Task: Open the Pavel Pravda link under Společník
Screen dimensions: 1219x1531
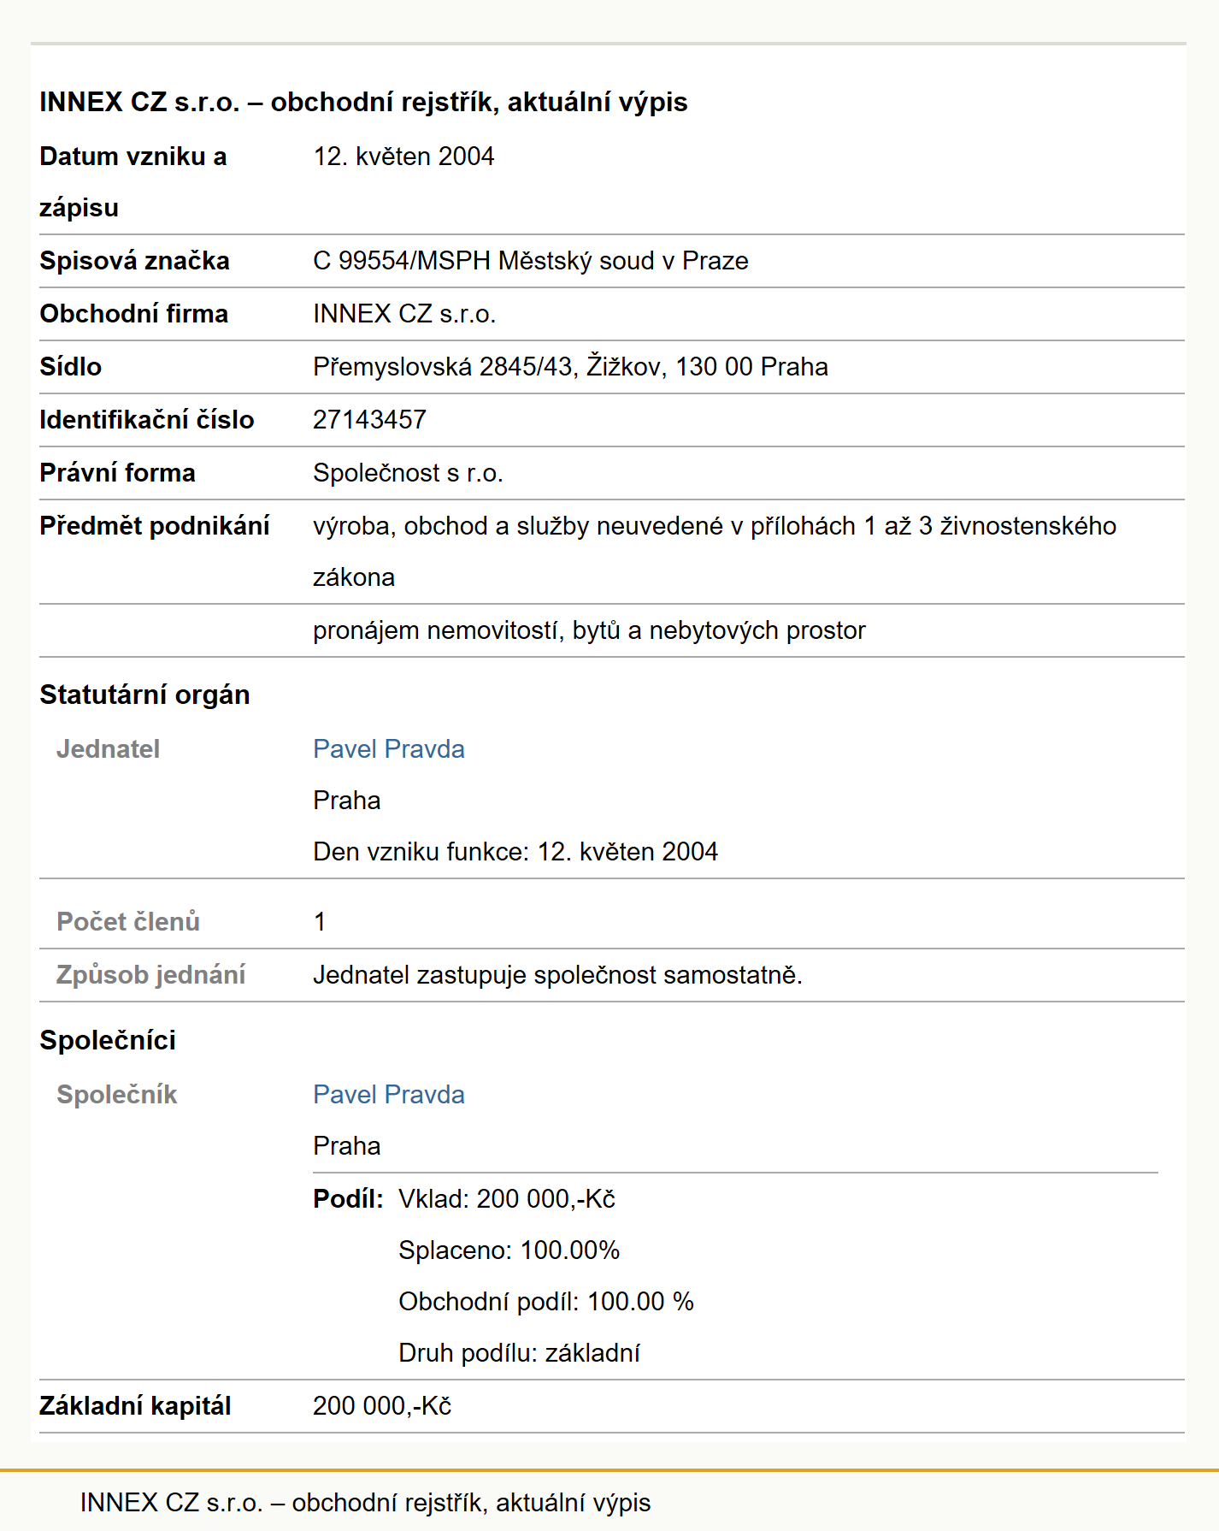Action: [x=389, y=1095]
